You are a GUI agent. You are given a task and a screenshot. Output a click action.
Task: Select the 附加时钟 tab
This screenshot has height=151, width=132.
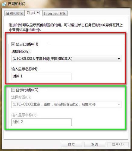[x=33, y=13]
